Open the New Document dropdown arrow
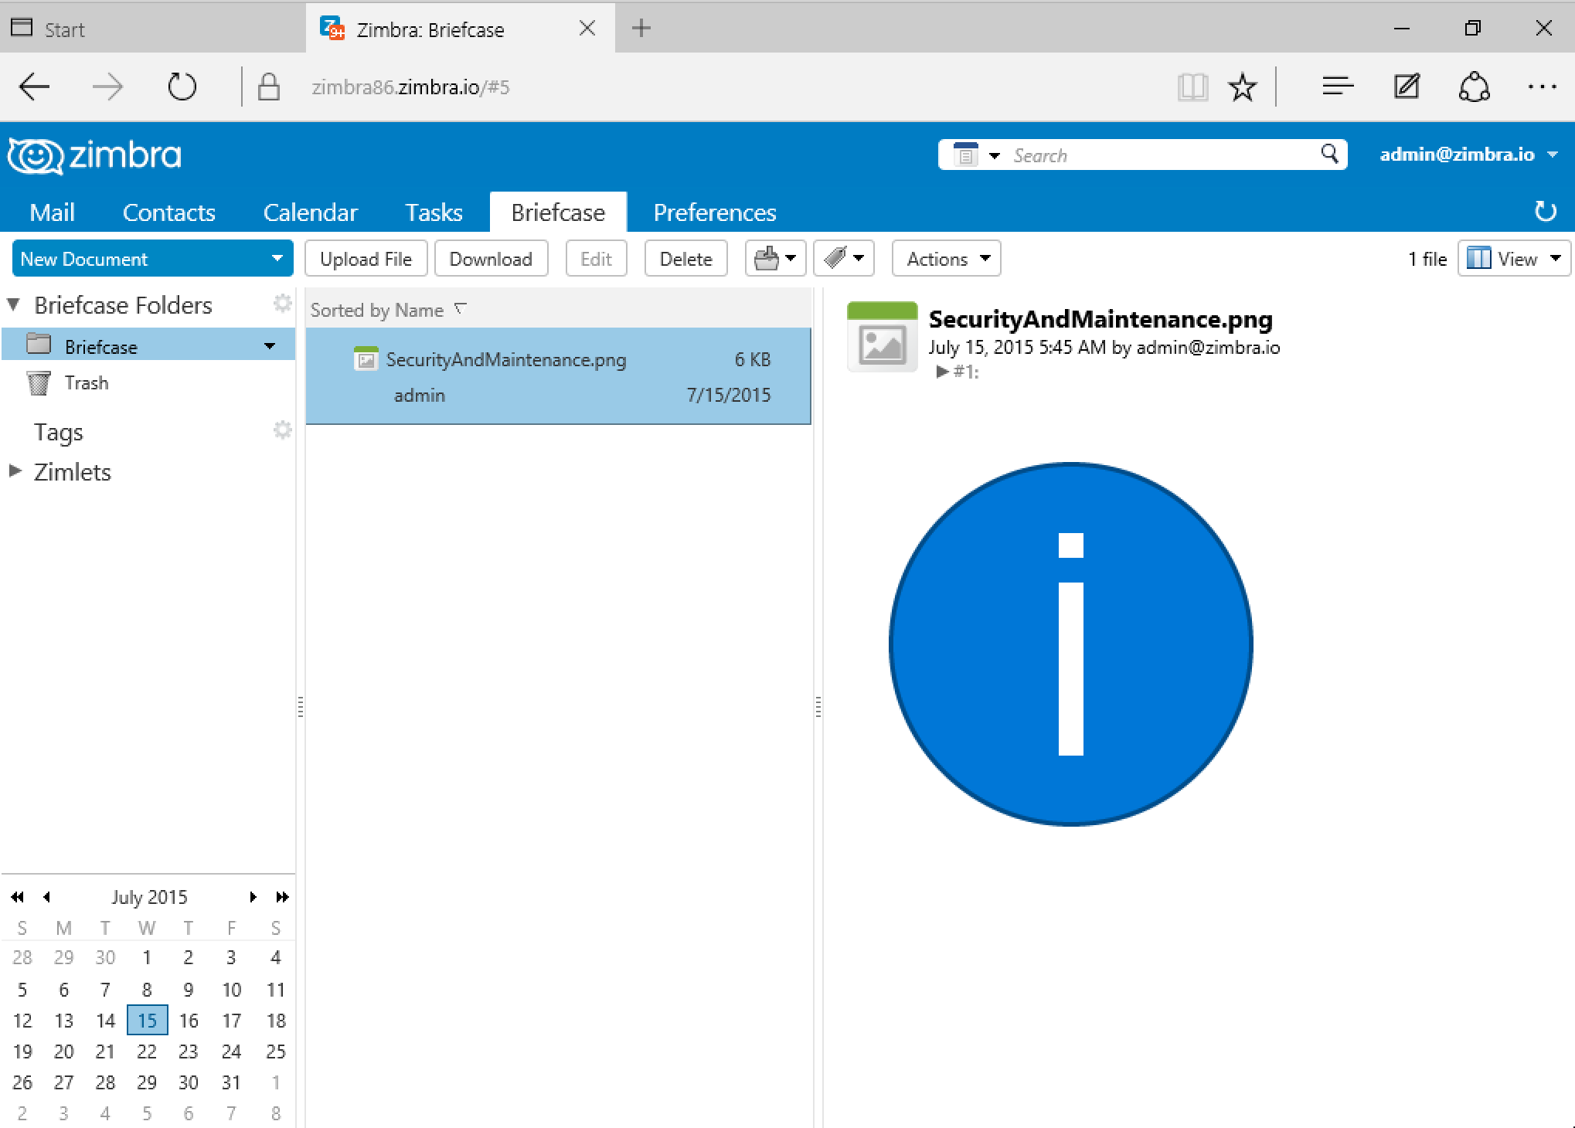 (x=277, y=259)
